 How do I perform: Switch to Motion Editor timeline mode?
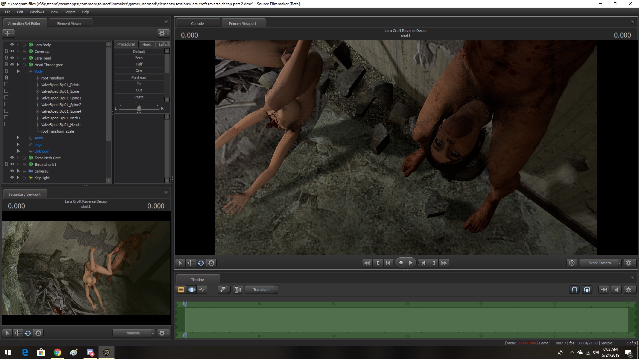coord(192,290)
